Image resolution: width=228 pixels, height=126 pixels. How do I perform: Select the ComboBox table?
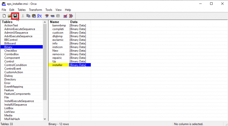12,54
